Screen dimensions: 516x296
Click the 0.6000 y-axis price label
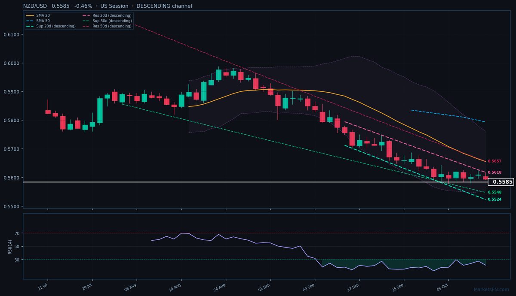[x=11, y=63]
